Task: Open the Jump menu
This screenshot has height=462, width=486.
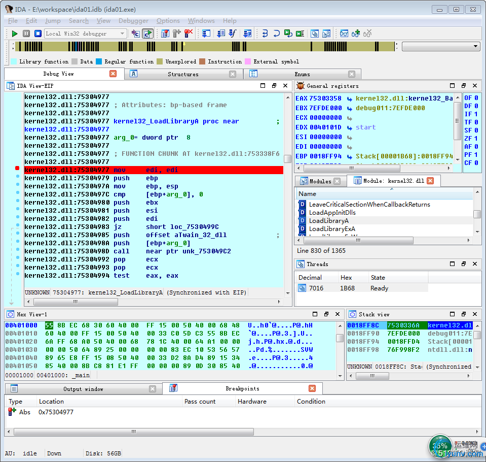Action: coord(53,21)
